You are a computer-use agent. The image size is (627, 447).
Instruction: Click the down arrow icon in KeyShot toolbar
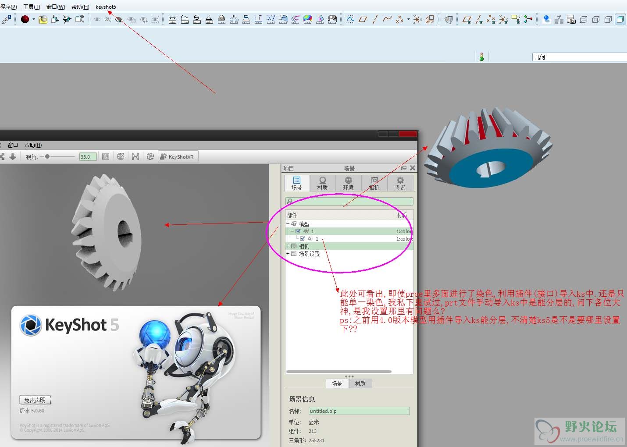tap(13, 156)
